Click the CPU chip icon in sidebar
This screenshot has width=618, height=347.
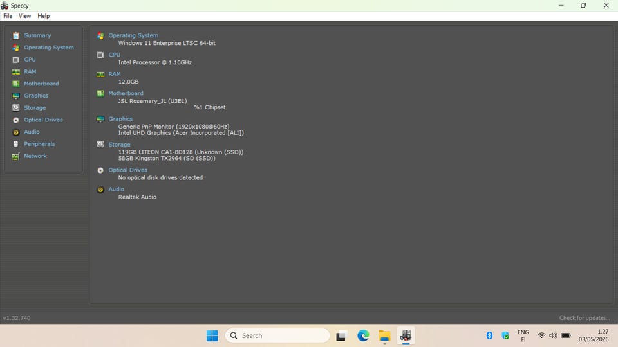tap(15, 60)
